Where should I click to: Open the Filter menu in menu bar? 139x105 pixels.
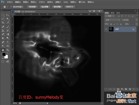click(x=58, y=2)
